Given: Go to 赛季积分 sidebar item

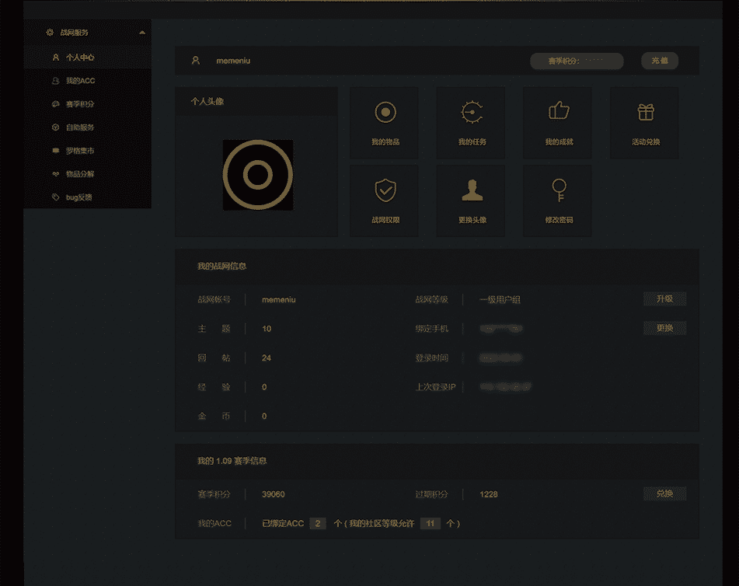Looking at the screenshot, I should 80,104.
